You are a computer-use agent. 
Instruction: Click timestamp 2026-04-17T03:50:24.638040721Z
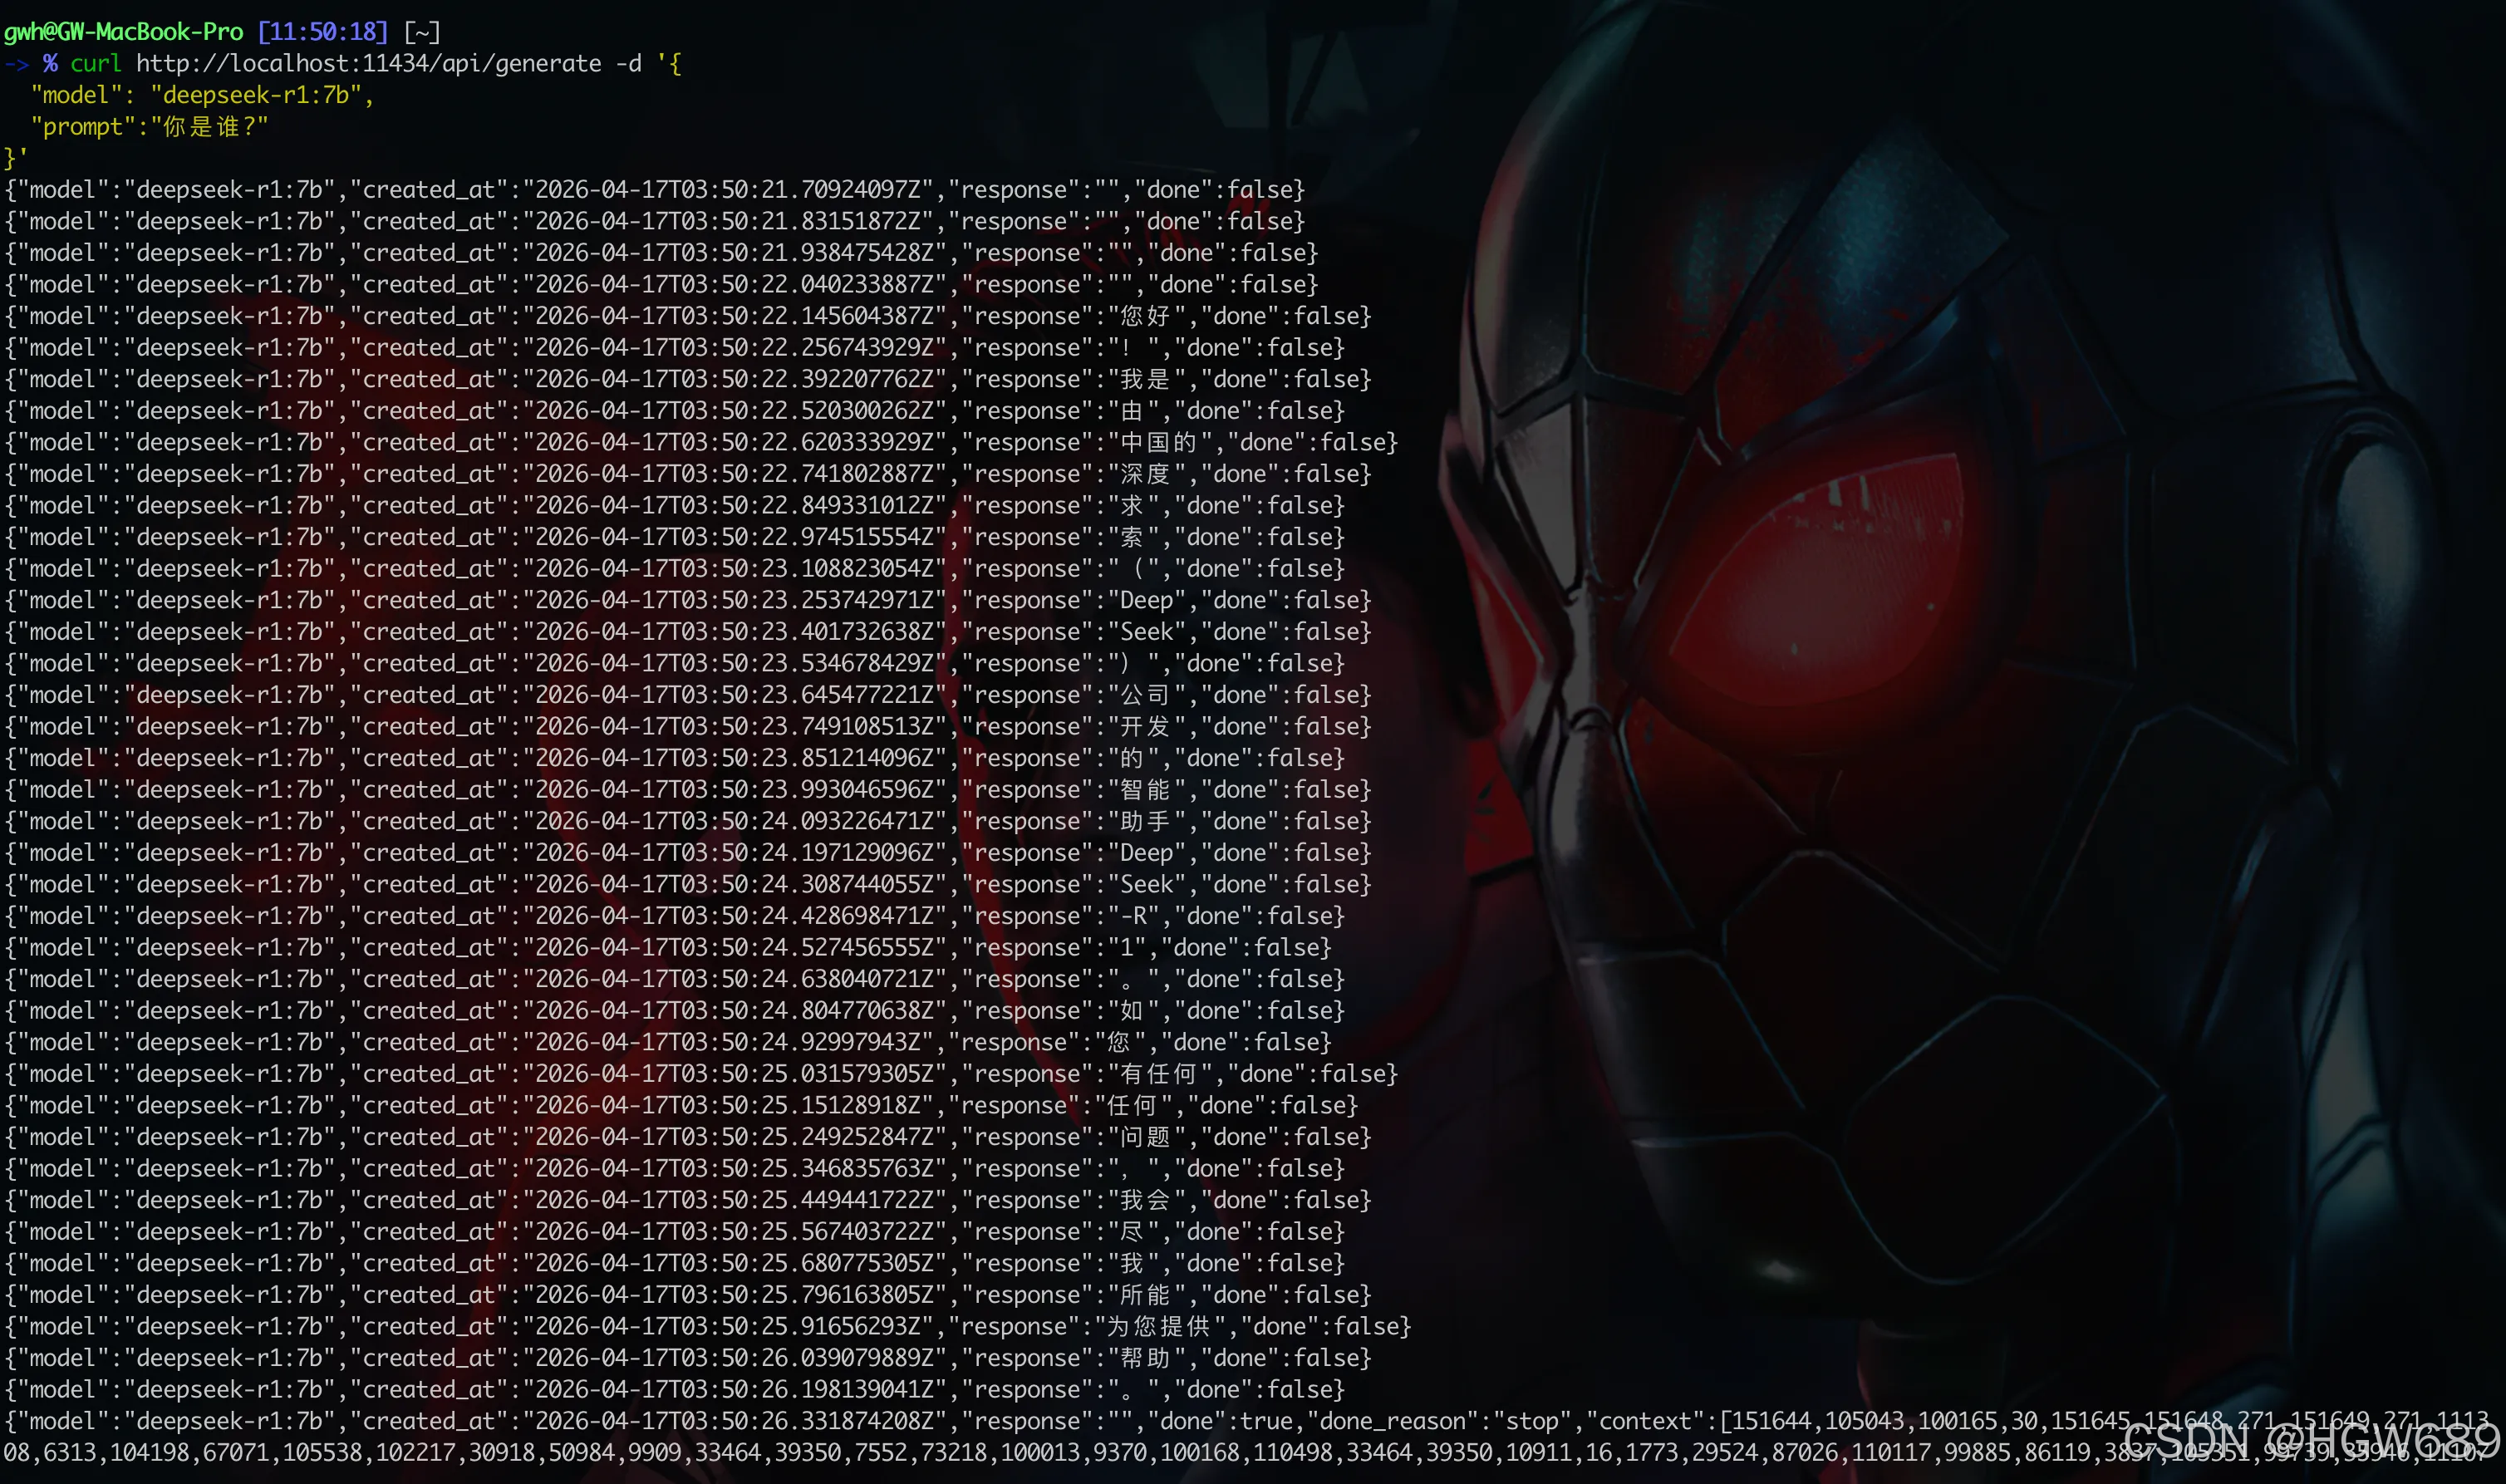coord(734,980)
